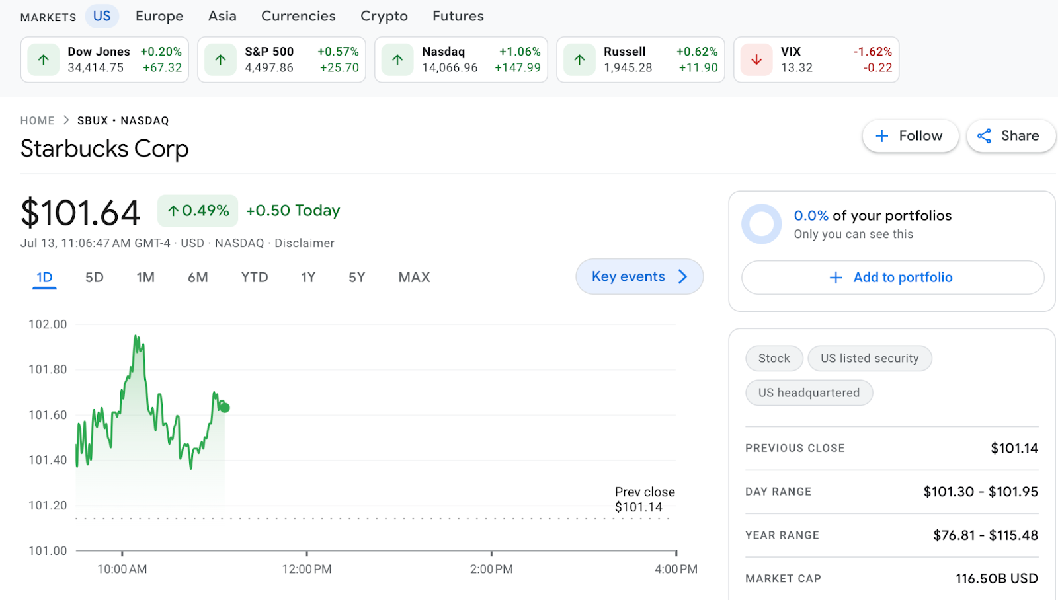Click the 0.49% daily change badge
The image size is (1058, 600).
[198, 211]
